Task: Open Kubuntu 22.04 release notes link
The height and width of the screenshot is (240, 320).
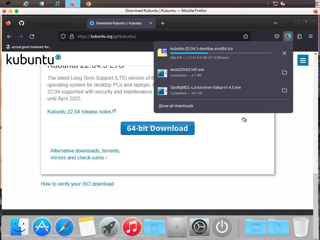Action: [x=82, y=112]
